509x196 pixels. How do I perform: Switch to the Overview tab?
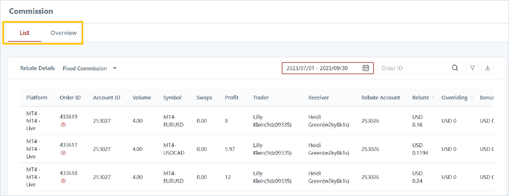pyautogui.click(x=63, y=33)
